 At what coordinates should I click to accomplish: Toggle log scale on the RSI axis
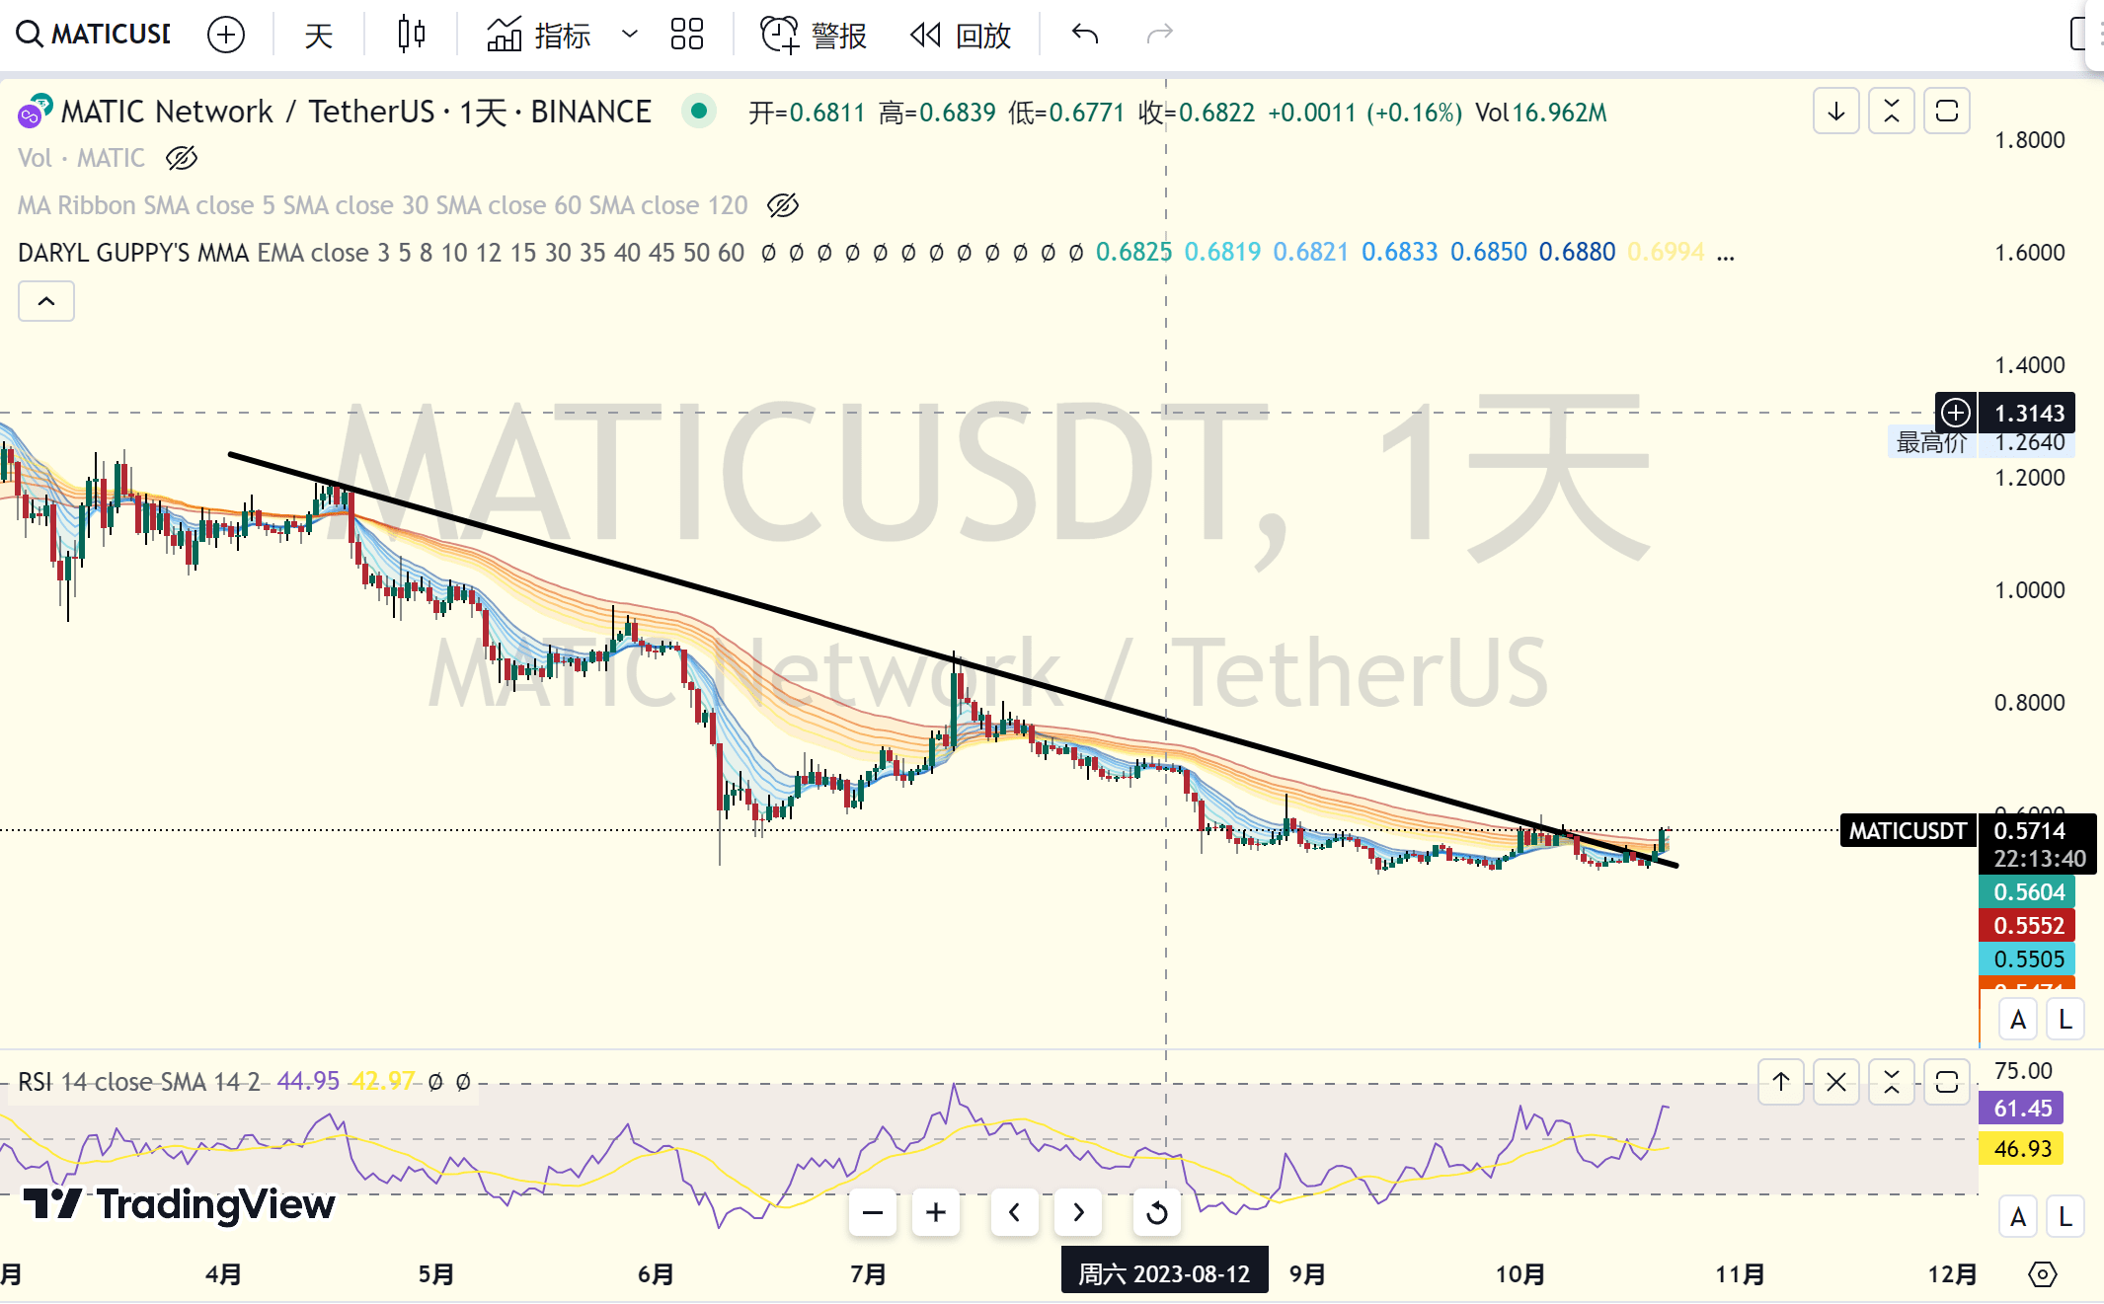point(2065,1217)
